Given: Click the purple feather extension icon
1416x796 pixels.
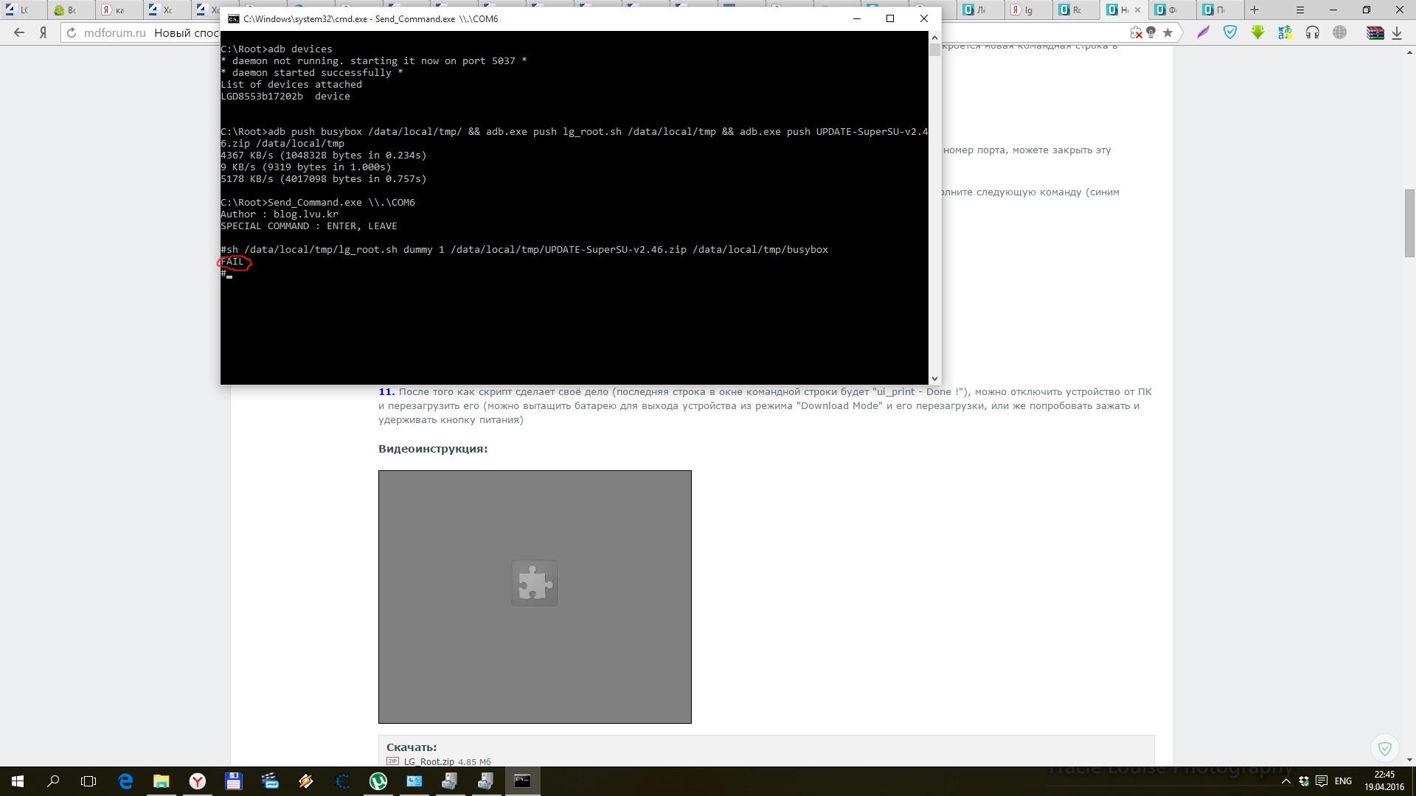Looking at the screenshot, I should point(1204,32).
